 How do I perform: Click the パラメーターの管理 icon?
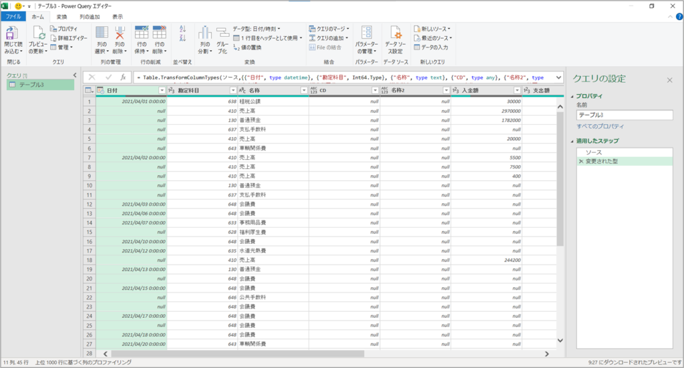tap(367, 33)
